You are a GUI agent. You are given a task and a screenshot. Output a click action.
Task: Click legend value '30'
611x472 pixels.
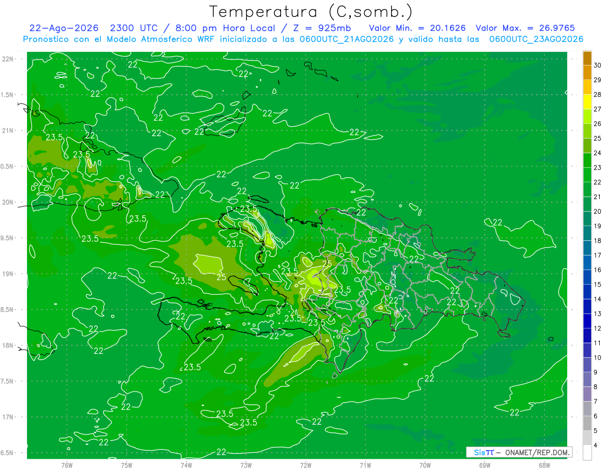(598, 66)
